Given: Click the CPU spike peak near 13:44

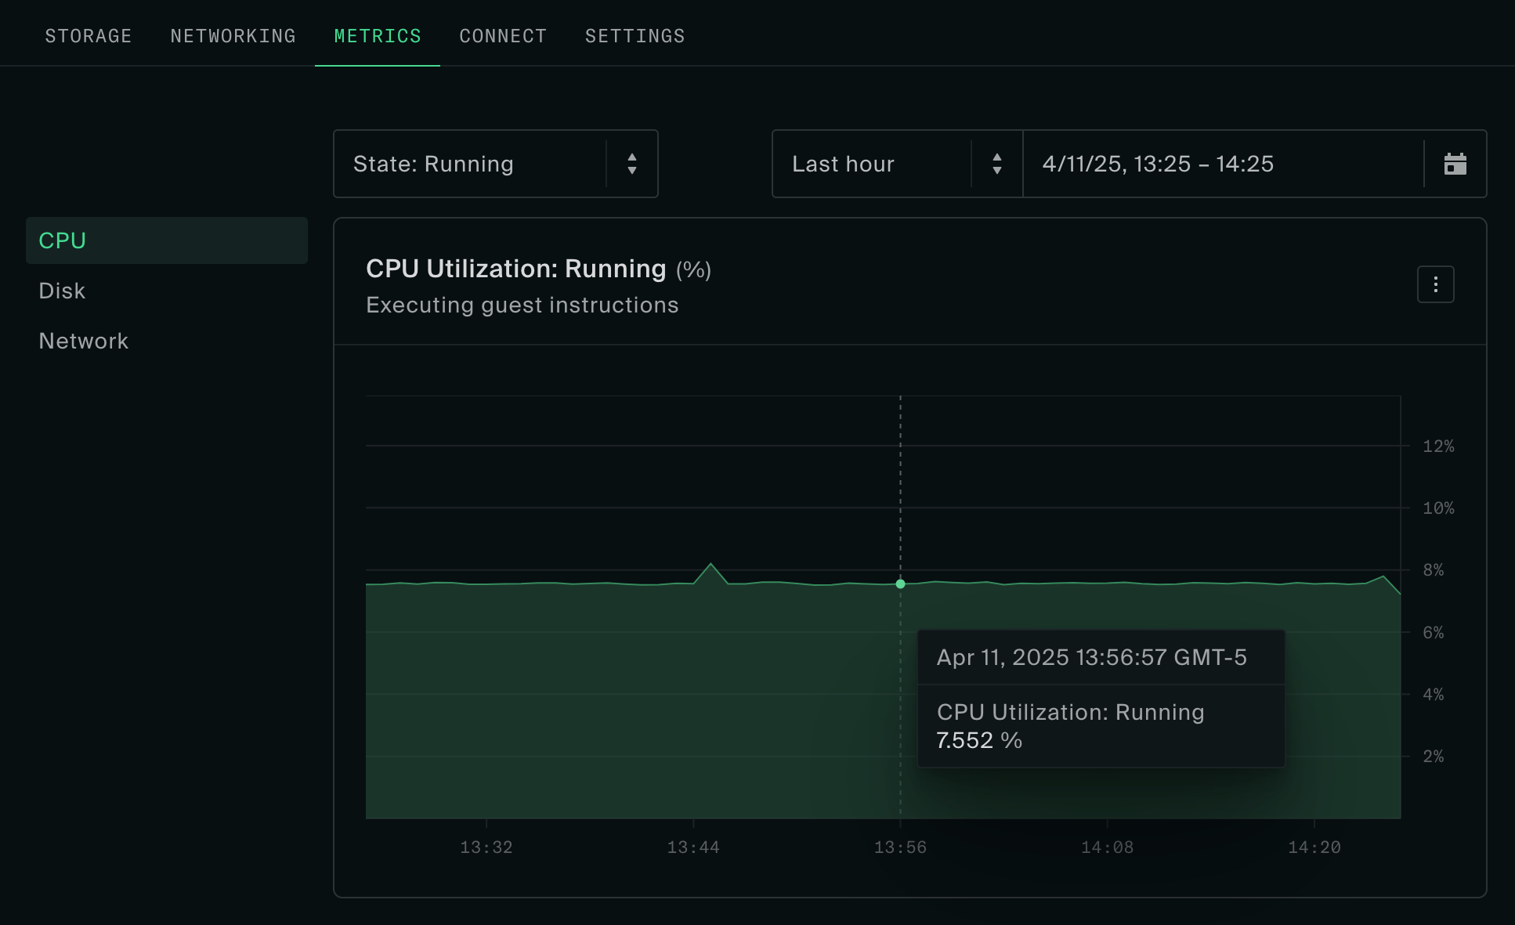Looking at the screenshot, I should point(710,564).
